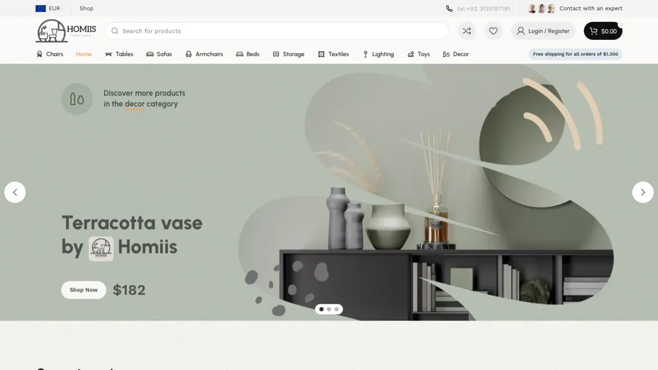Select the Beds menu item
658x370 pixels.
247,54
